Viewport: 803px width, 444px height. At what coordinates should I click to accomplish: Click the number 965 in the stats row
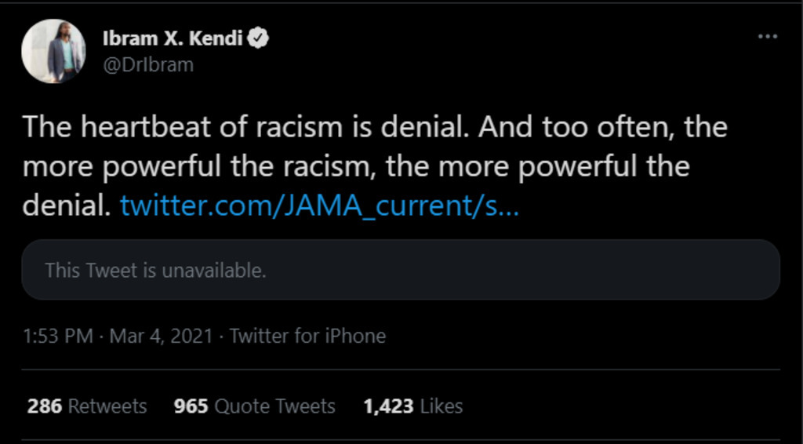coord(191,406)
